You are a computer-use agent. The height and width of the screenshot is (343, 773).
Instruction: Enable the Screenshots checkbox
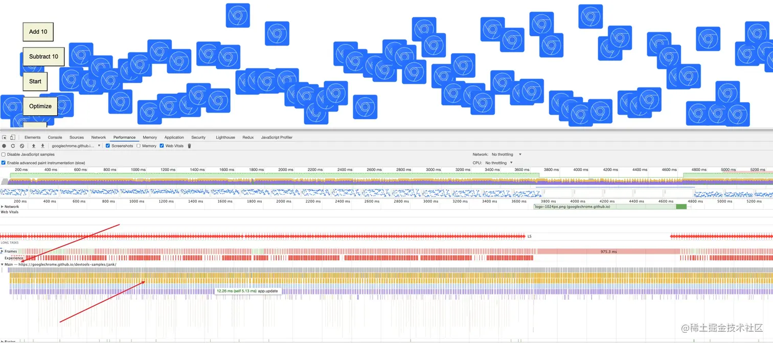(x=108, y=146)
